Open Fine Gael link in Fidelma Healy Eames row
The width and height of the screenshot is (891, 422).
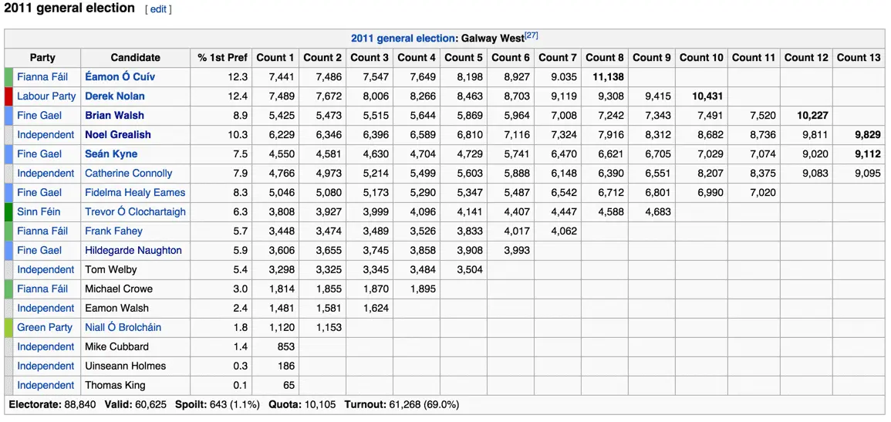tap(38, 193)
